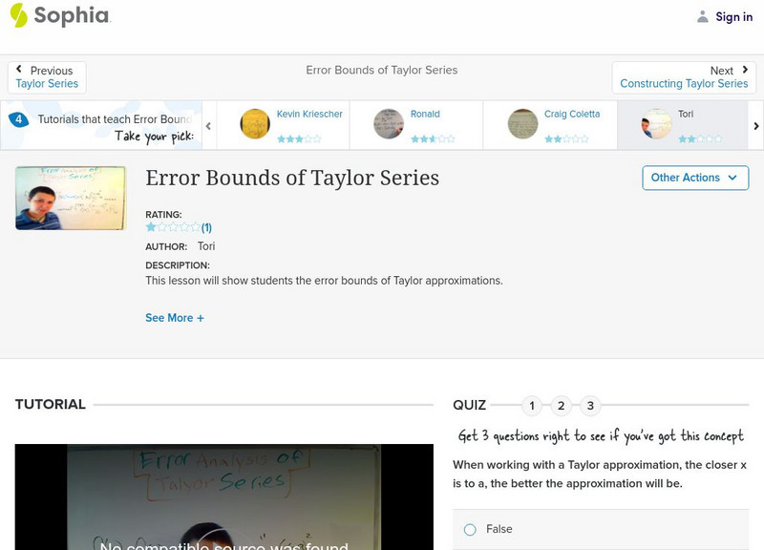Viewport: 764px width, 550px height.
Task: Expand the description with See More
Action: [x=175, y=317]
